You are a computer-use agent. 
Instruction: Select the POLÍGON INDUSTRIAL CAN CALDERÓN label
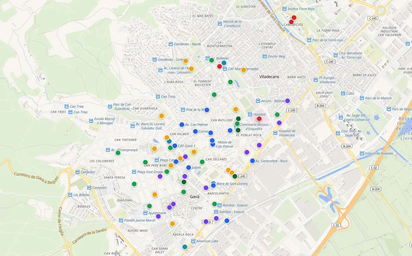[389, 31]
